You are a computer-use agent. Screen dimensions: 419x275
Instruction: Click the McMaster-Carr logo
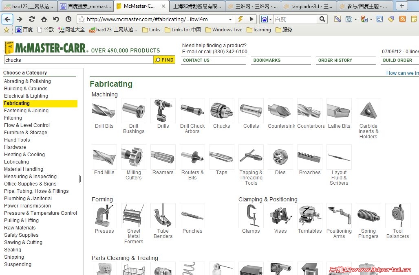click(46, 48)
